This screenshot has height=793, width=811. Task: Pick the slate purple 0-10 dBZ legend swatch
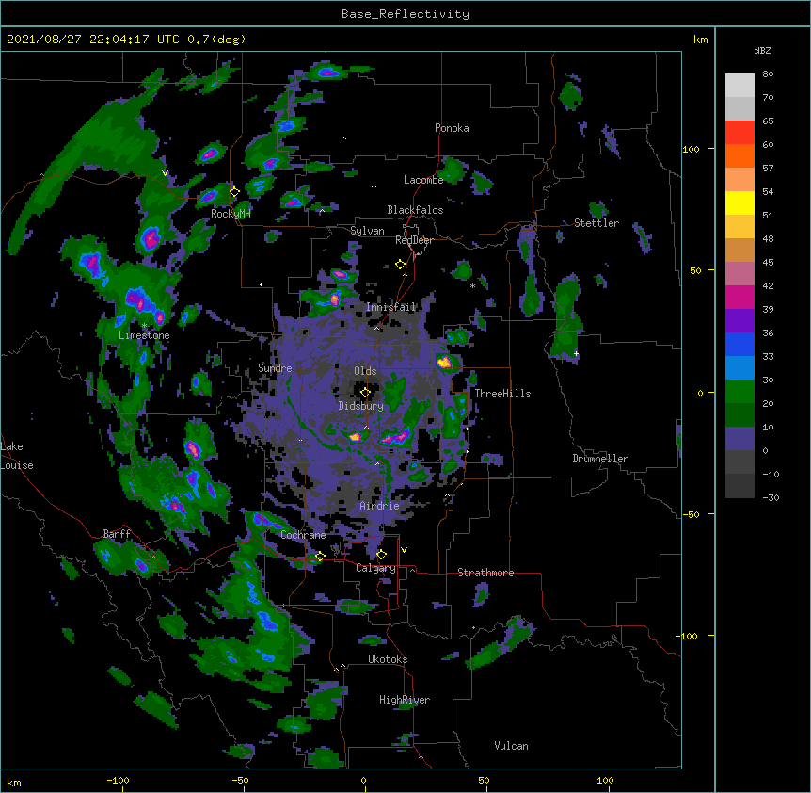pyautogui.click(x=739, y=439)
